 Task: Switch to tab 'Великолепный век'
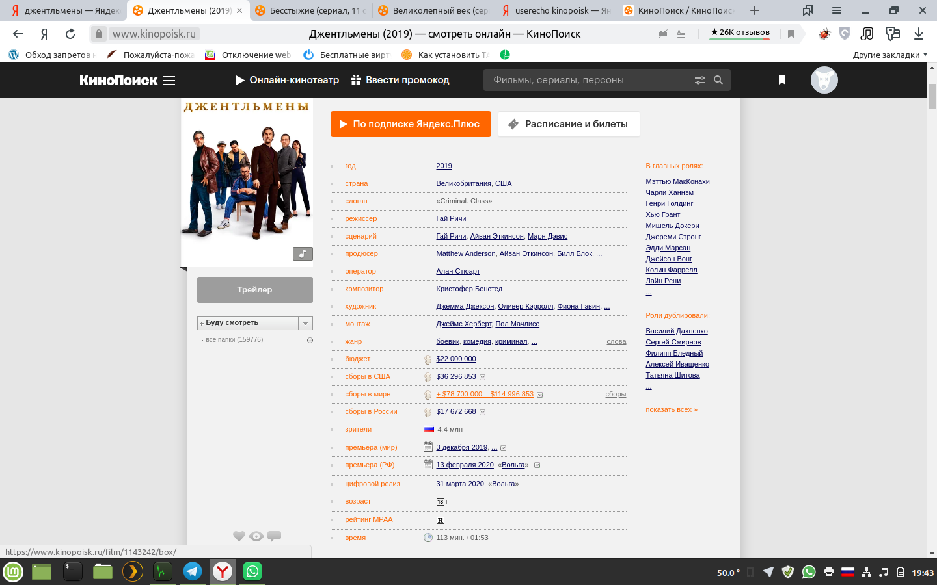click(433, 10)
